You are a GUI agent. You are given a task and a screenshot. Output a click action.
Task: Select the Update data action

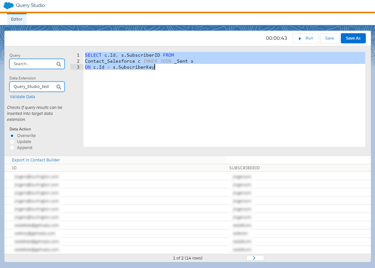(x=12, y=142)
